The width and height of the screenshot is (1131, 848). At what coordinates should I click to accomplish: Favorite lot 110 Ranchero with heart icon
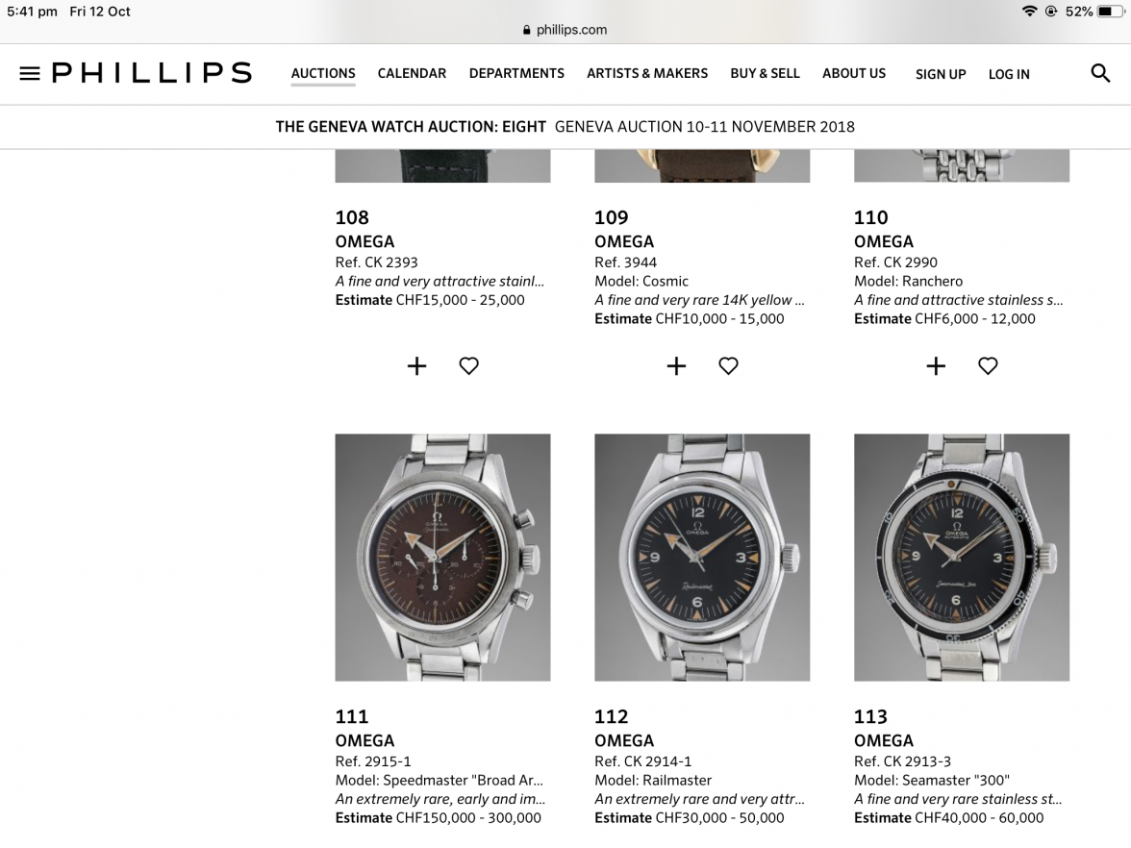click(x=989, y=366)
